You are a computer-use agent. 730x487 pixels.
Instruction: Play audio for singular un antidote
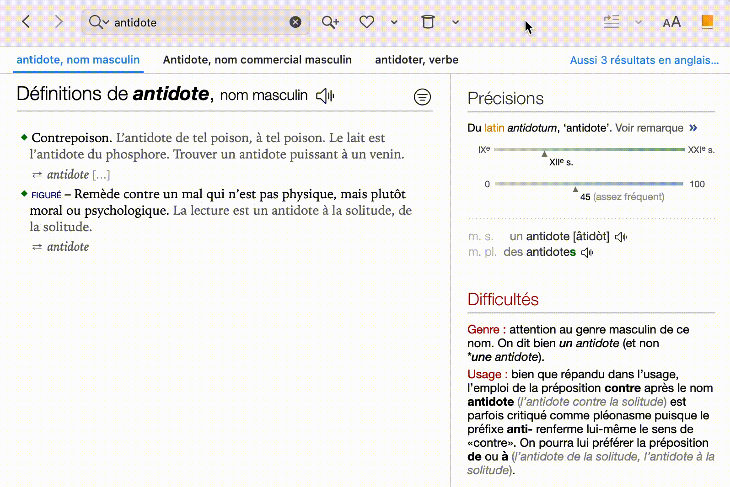(x=621, y=237)
